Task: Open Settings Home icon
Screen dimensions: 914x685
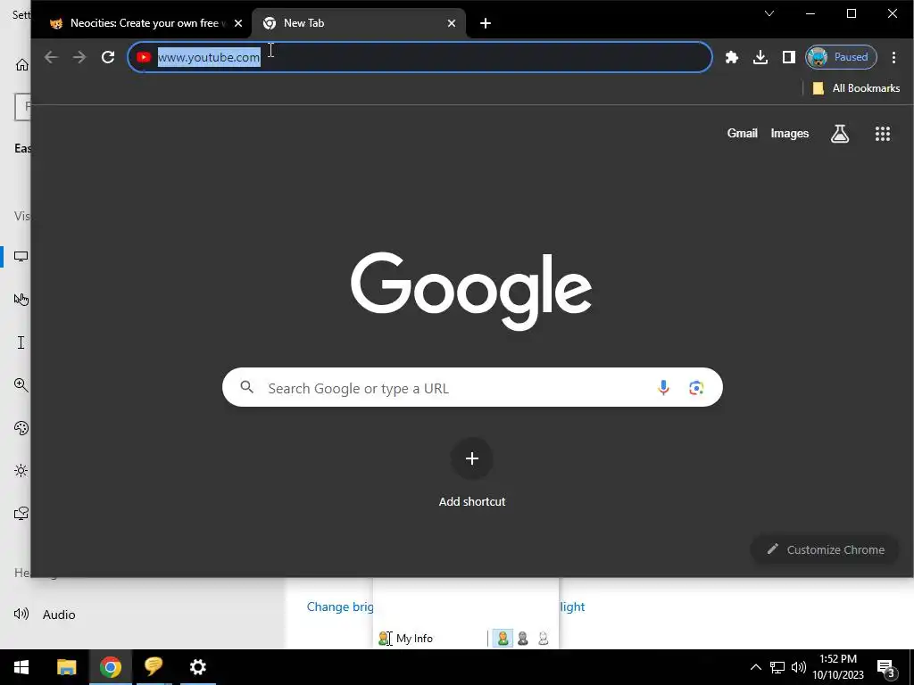Action: (22, 64)
